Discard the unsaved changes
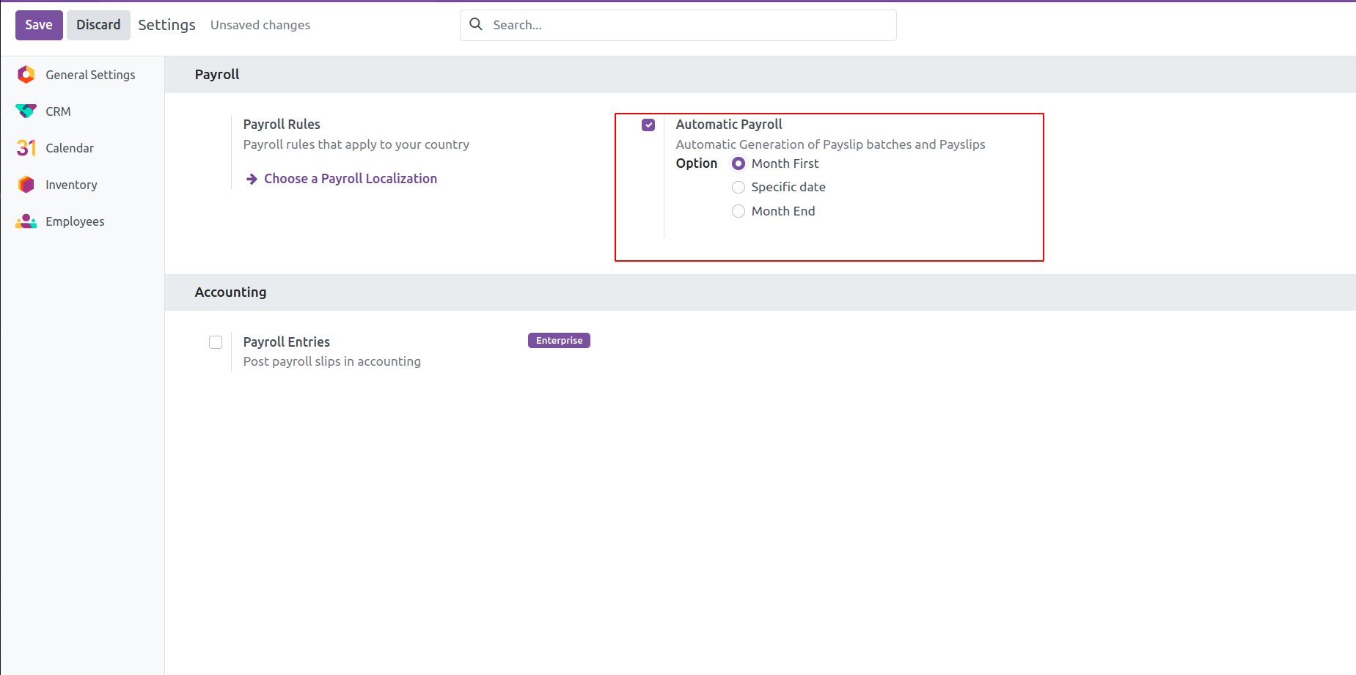Image resolution: width=1356 pixels, height=675 pixels. click(98, 25)
